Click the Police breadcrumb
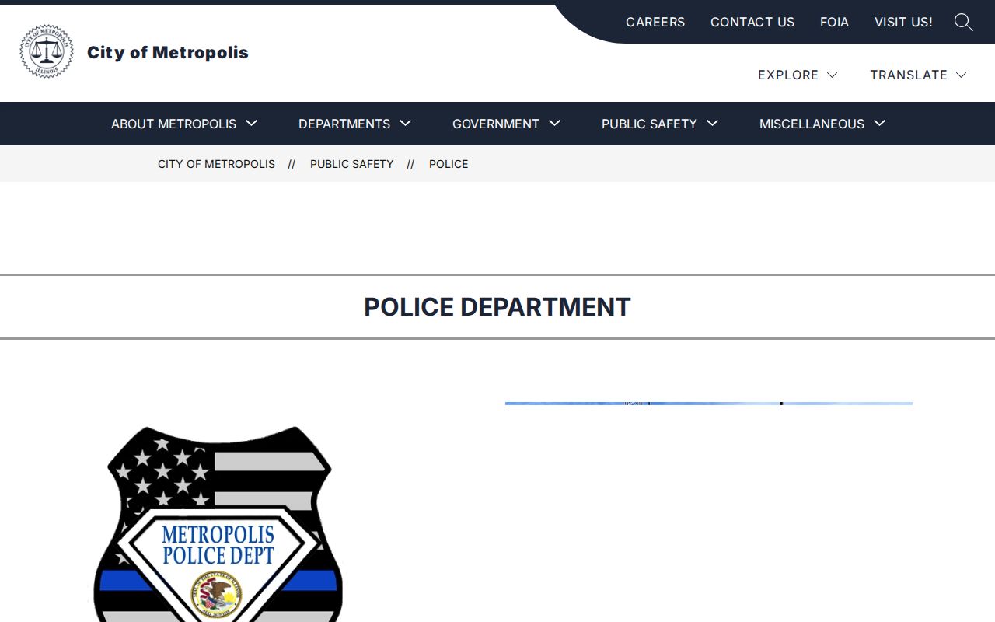The width and height of the screenshot is (995, 622). 449,164
